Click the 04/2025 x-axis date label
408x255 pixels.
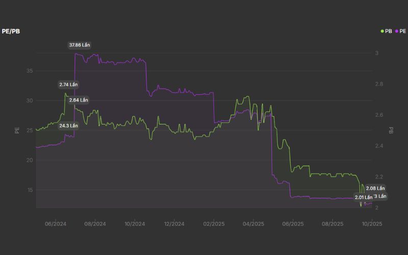(253, 223)
